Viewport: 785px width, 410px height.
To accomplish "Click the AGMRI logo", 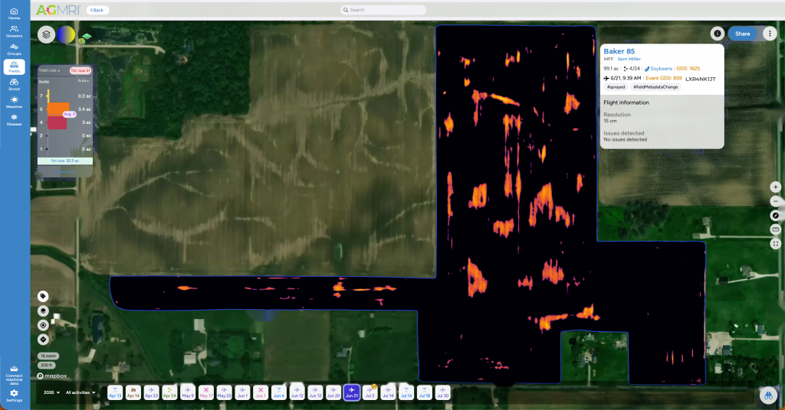I will (58, 10).
